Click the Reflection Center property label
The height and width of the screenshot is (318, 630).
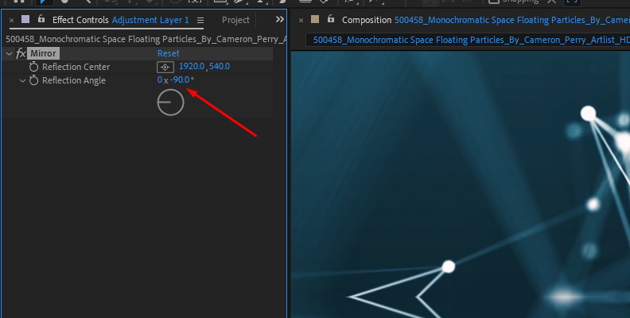click(x=76, y=67)
